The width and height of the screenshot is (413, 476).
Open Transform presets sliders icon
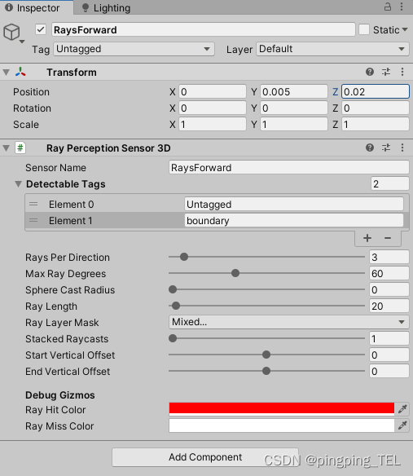pos(386,72)
